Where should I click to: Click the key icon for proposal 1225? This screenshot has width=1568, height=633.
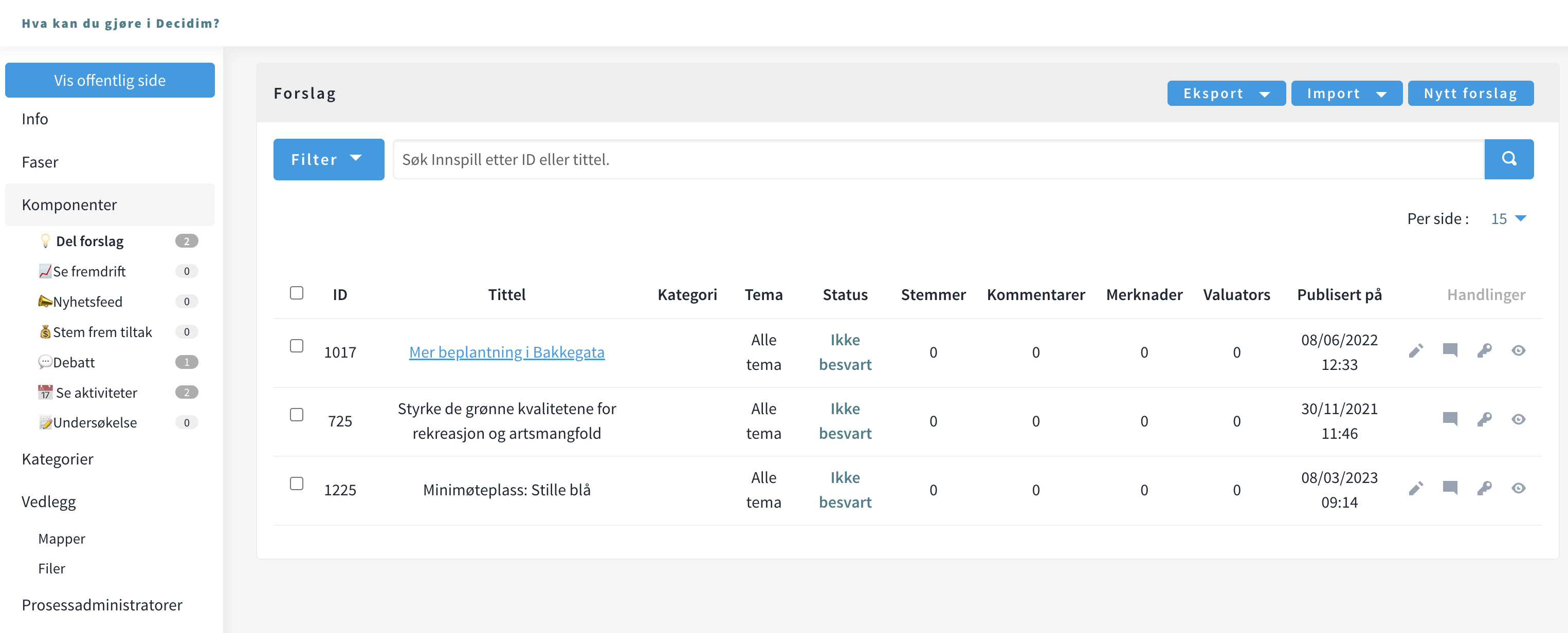pos(1484,488)
